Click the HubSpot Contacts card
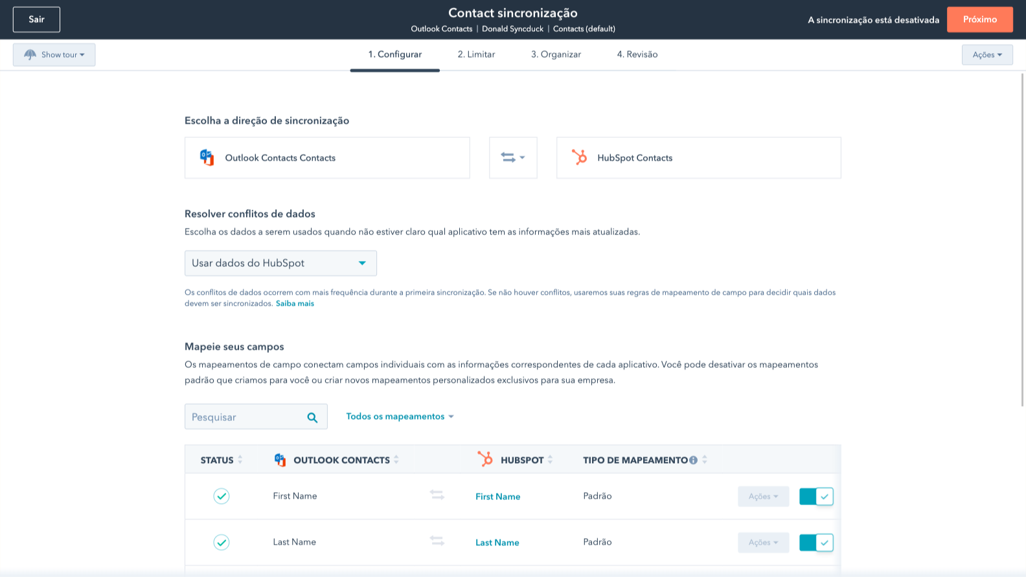This screenshot has height=577, width=1026. coord(699,157)
